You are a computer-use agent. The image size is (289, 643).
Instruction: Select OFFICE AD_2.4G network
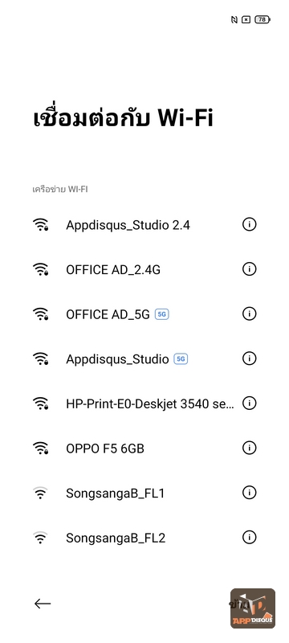coord(144,269)
